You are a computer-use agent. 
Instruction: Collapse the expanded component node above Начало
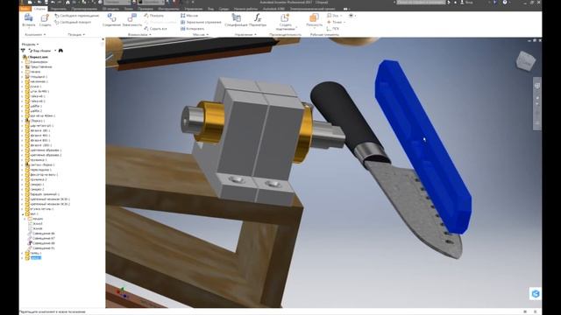click(x=23, y=213)
